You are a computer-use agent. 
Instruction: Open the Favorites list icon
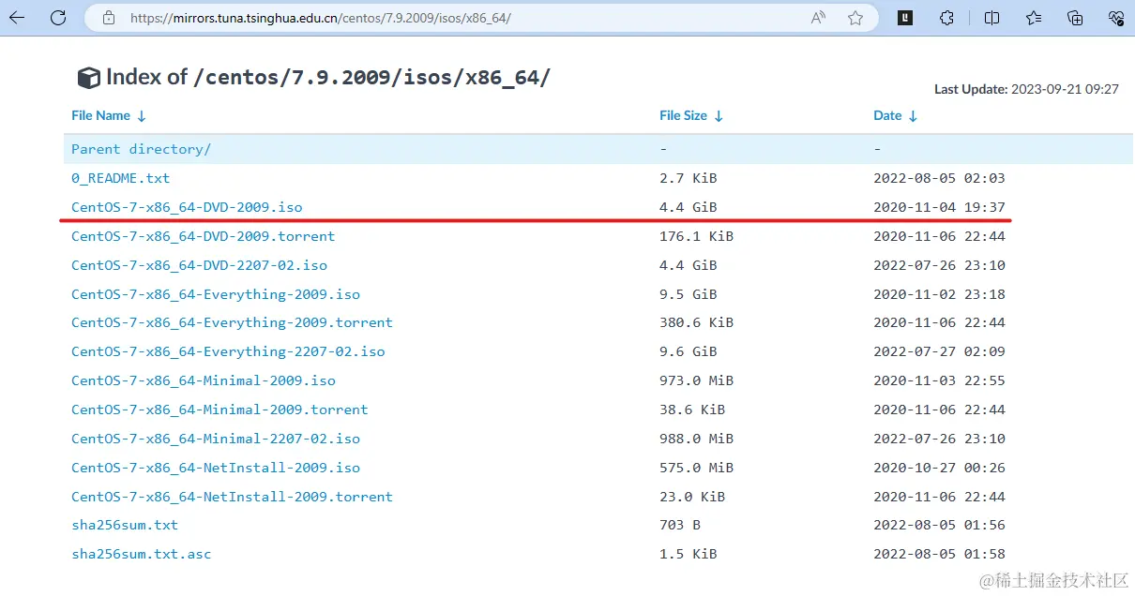point(1034,18)
